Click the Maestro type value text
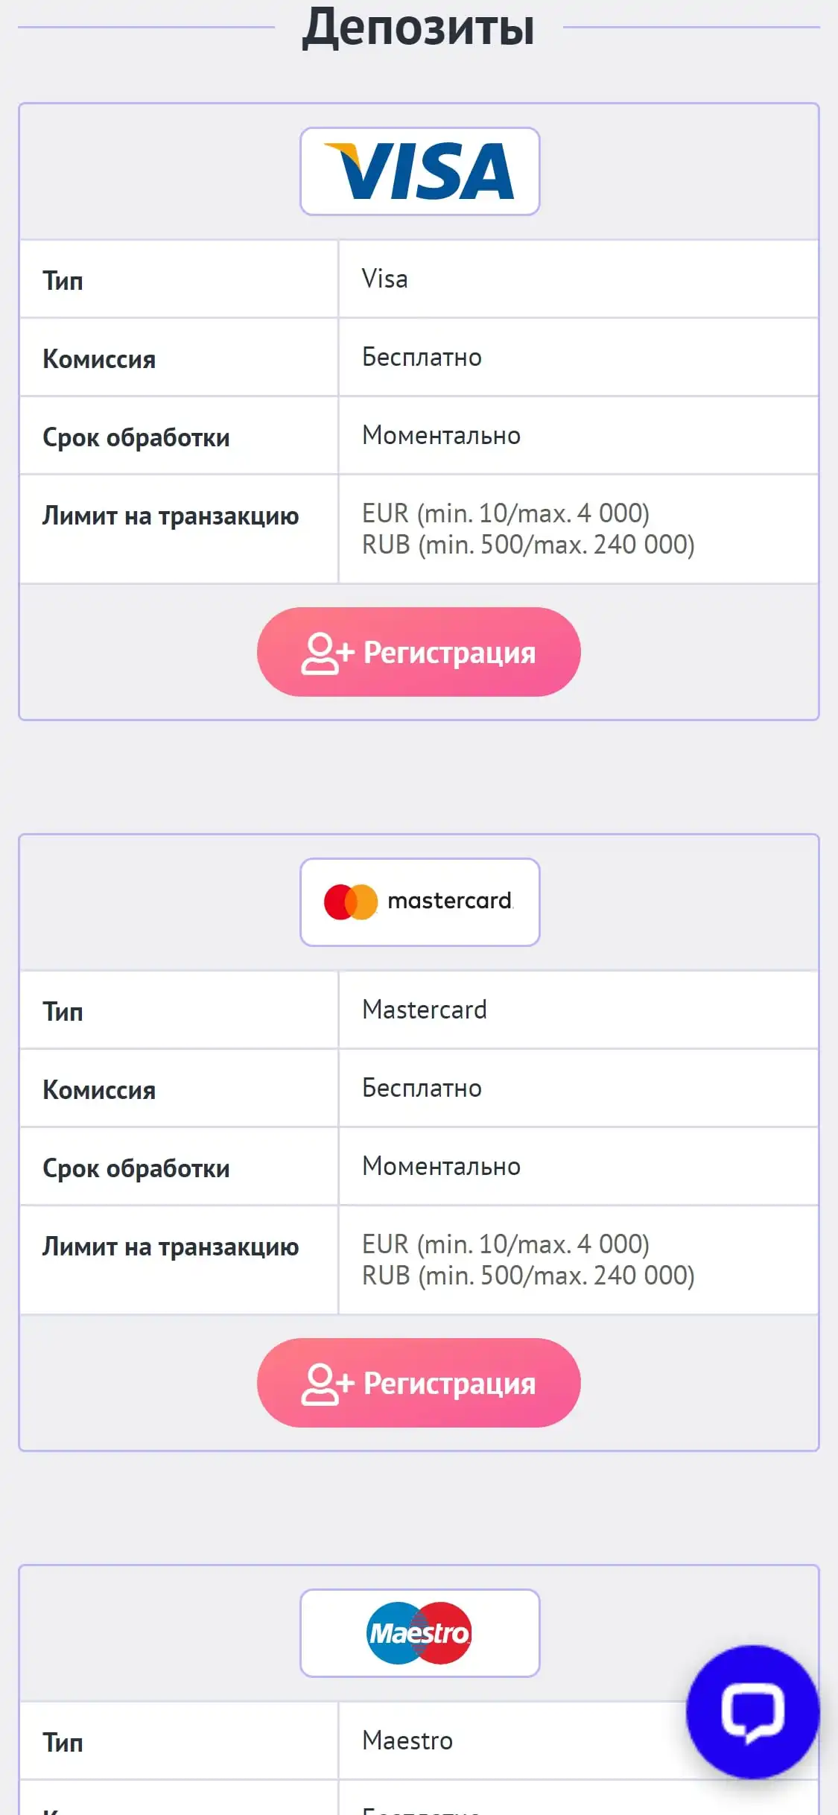 (x=407, y=1740)
